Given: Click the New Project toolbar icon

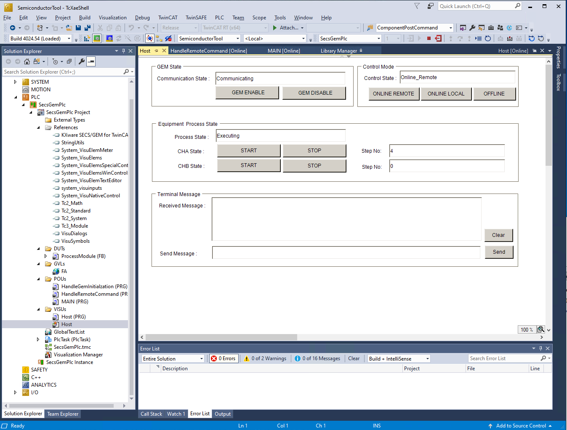Looking at the screenshot, I should coord(40,28).
